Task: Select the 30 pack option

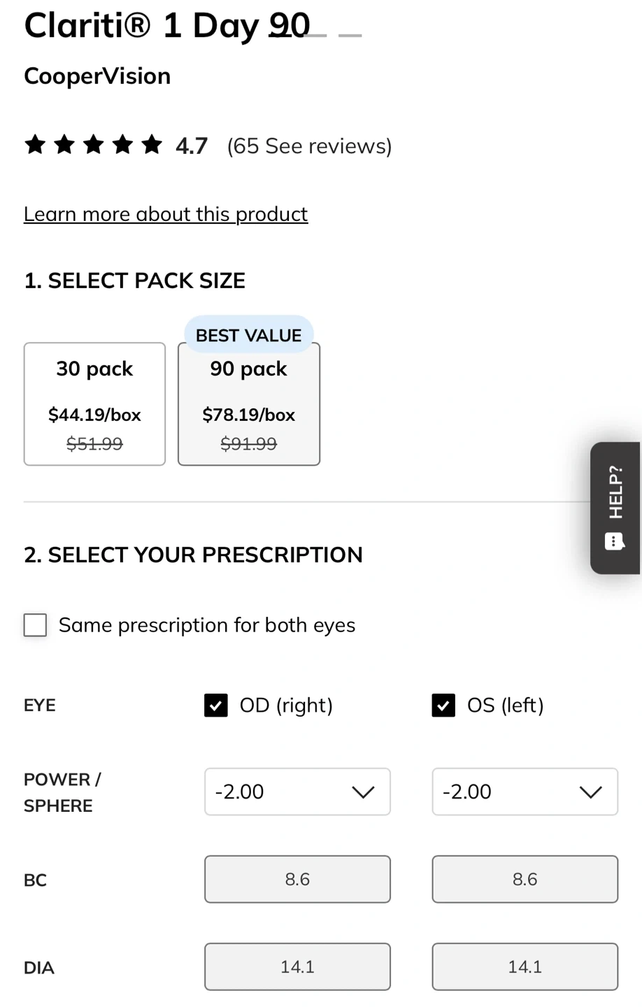Action: point(94,404)
